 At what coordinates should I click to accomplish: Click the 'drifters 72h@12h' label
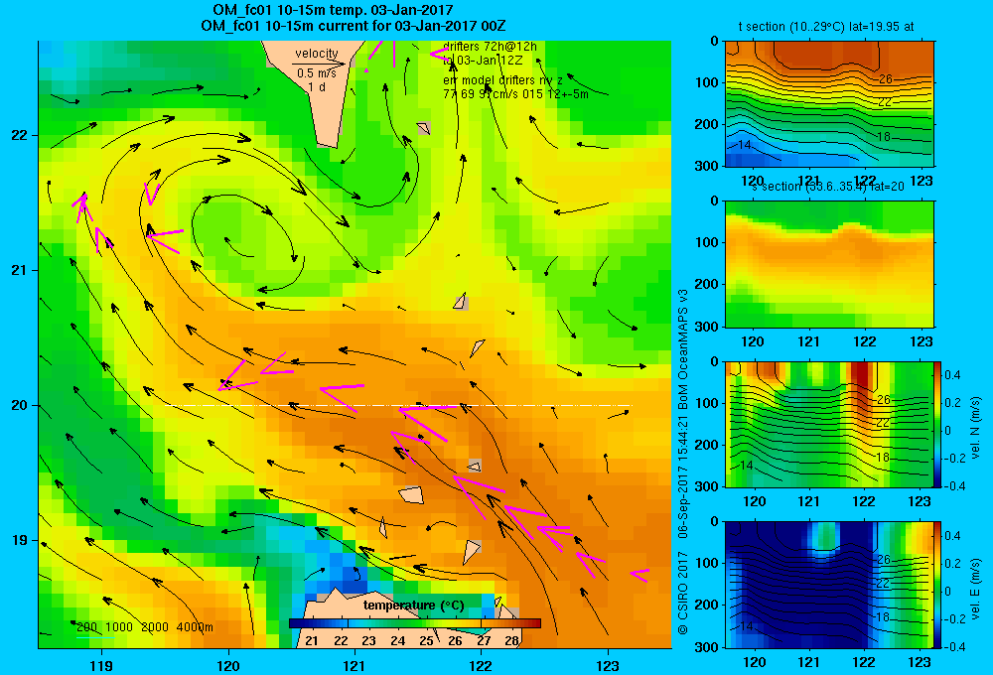[x=490, y=47]
